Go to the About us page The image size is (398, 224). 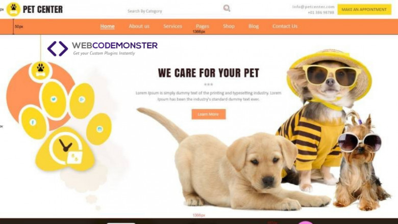click(x=139, y=26)
